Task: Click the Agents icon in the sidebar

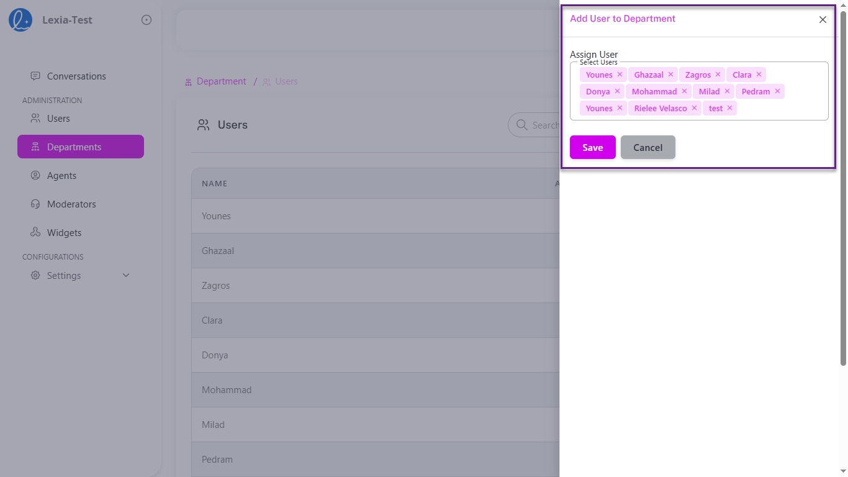Action: click(x=35, y=175)
